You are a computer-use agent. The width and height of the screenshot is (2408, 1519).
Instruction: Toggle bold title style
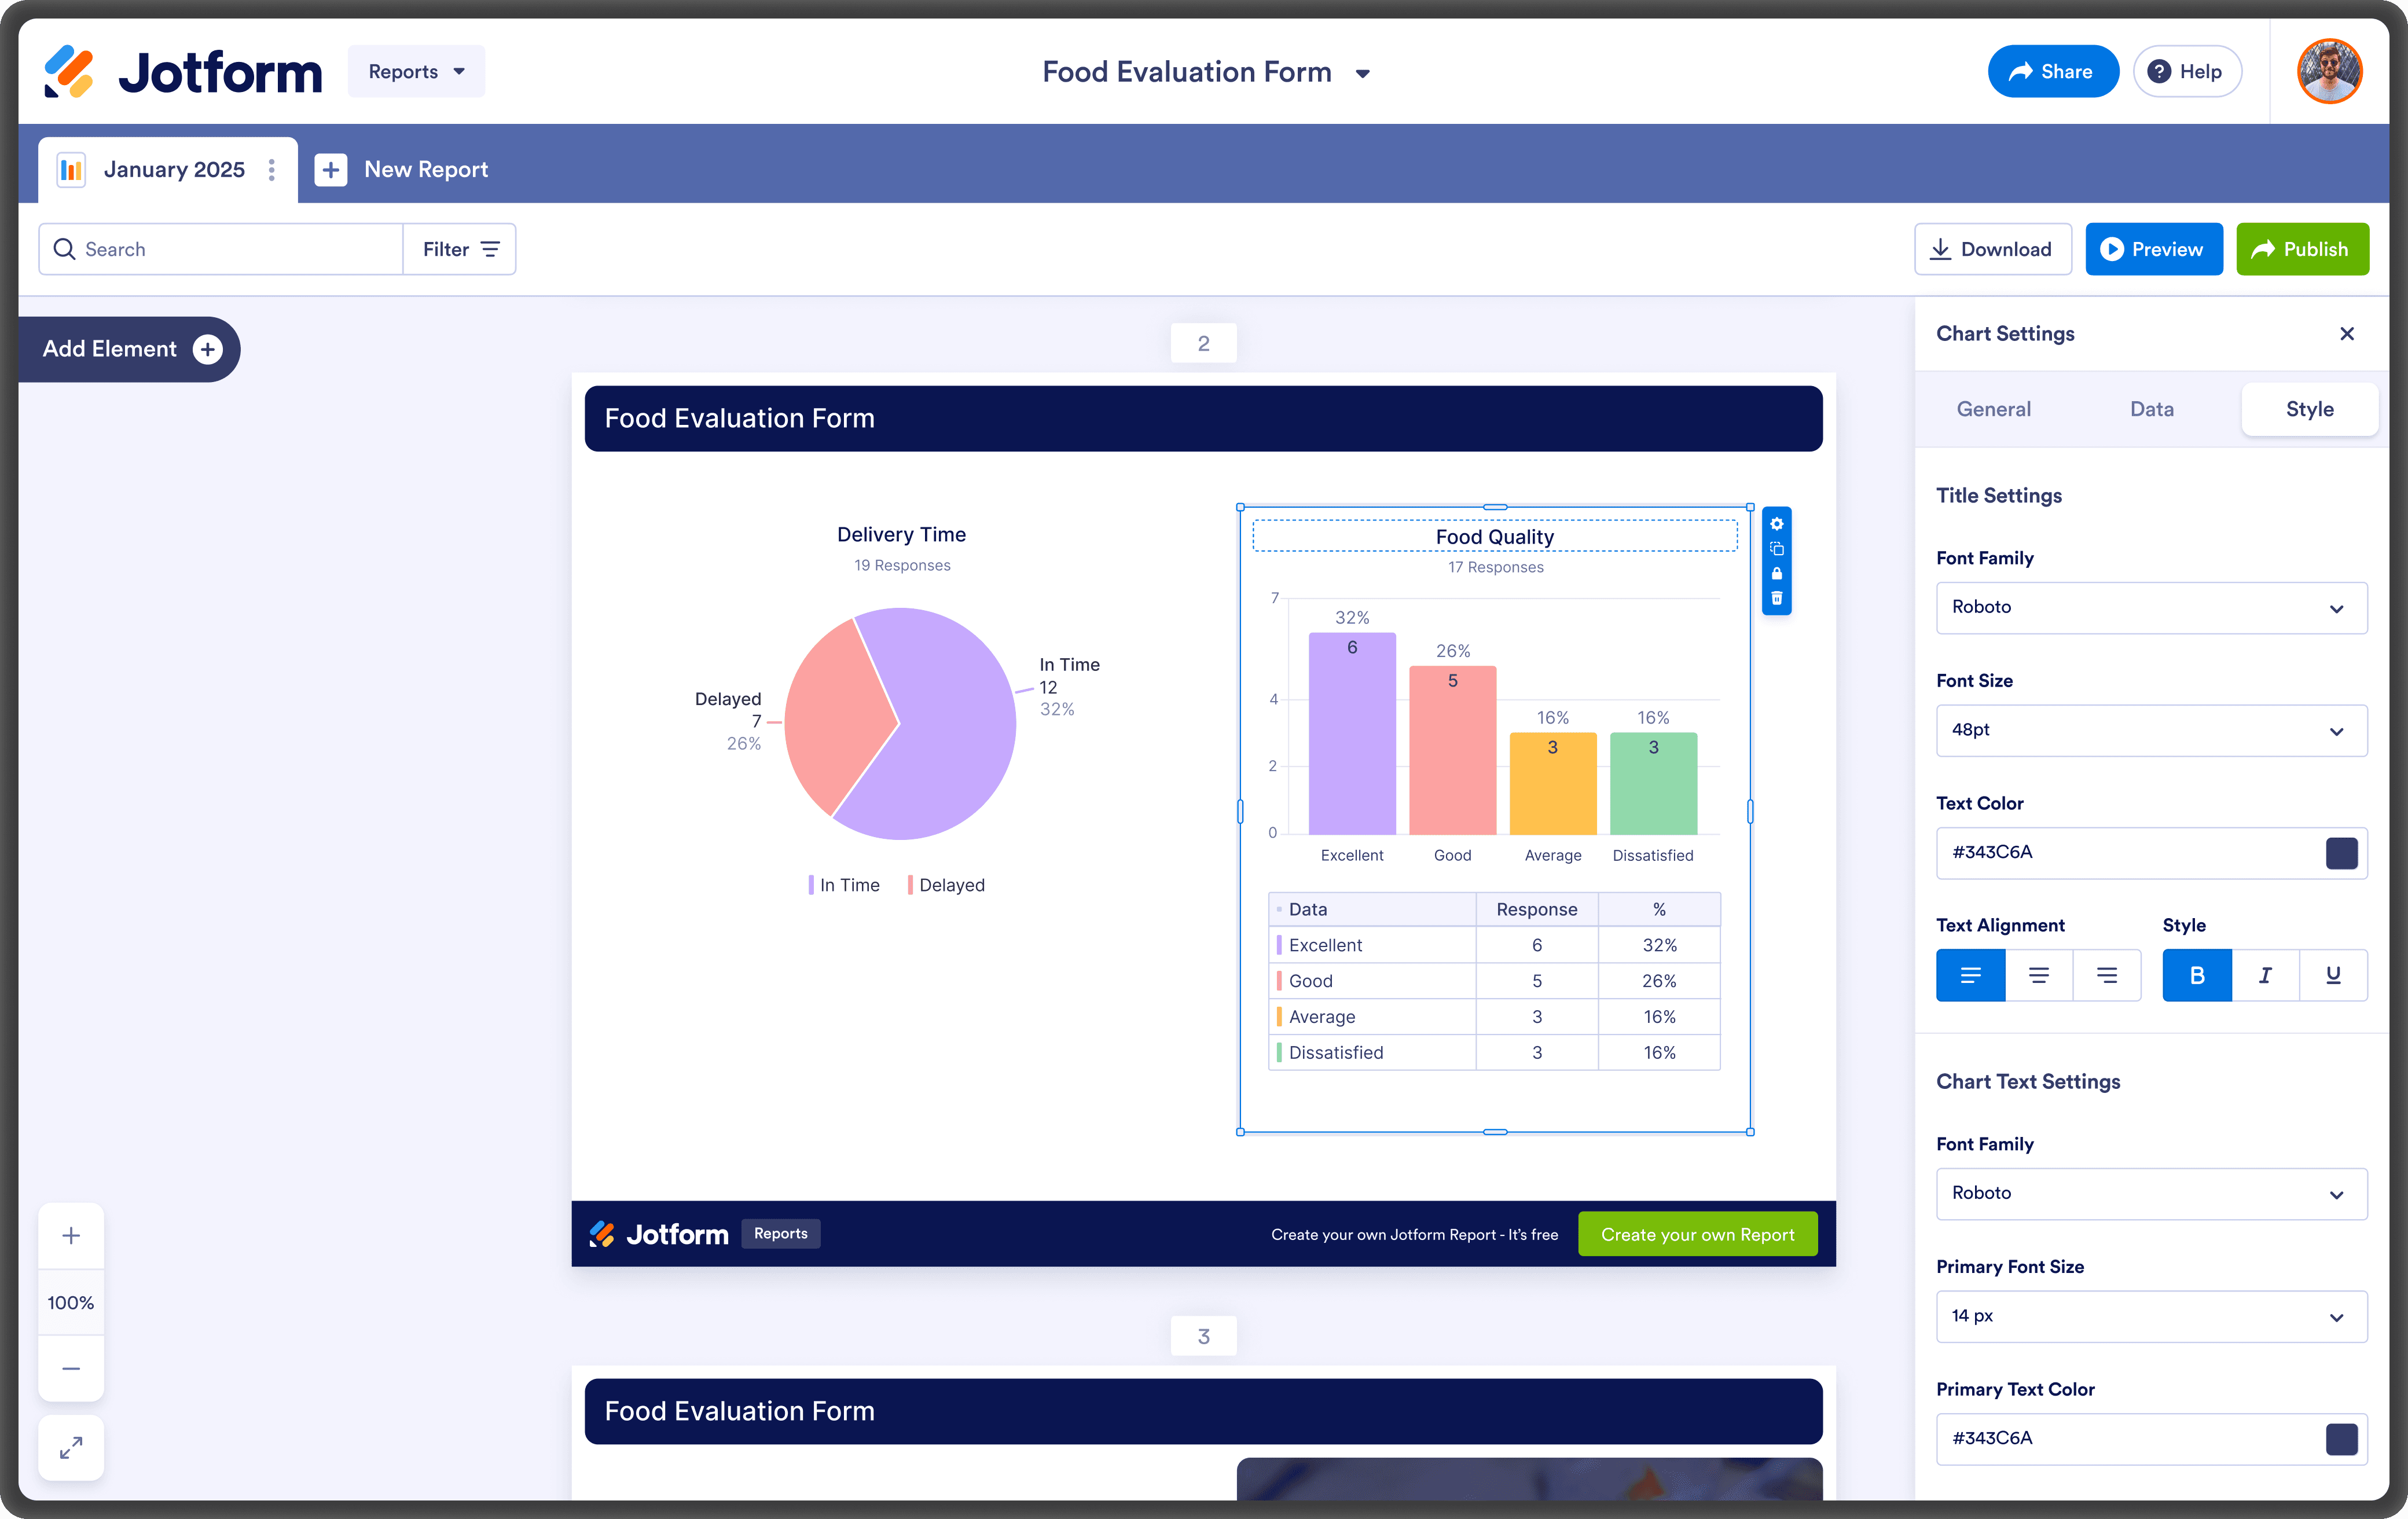coord(2196,975)
